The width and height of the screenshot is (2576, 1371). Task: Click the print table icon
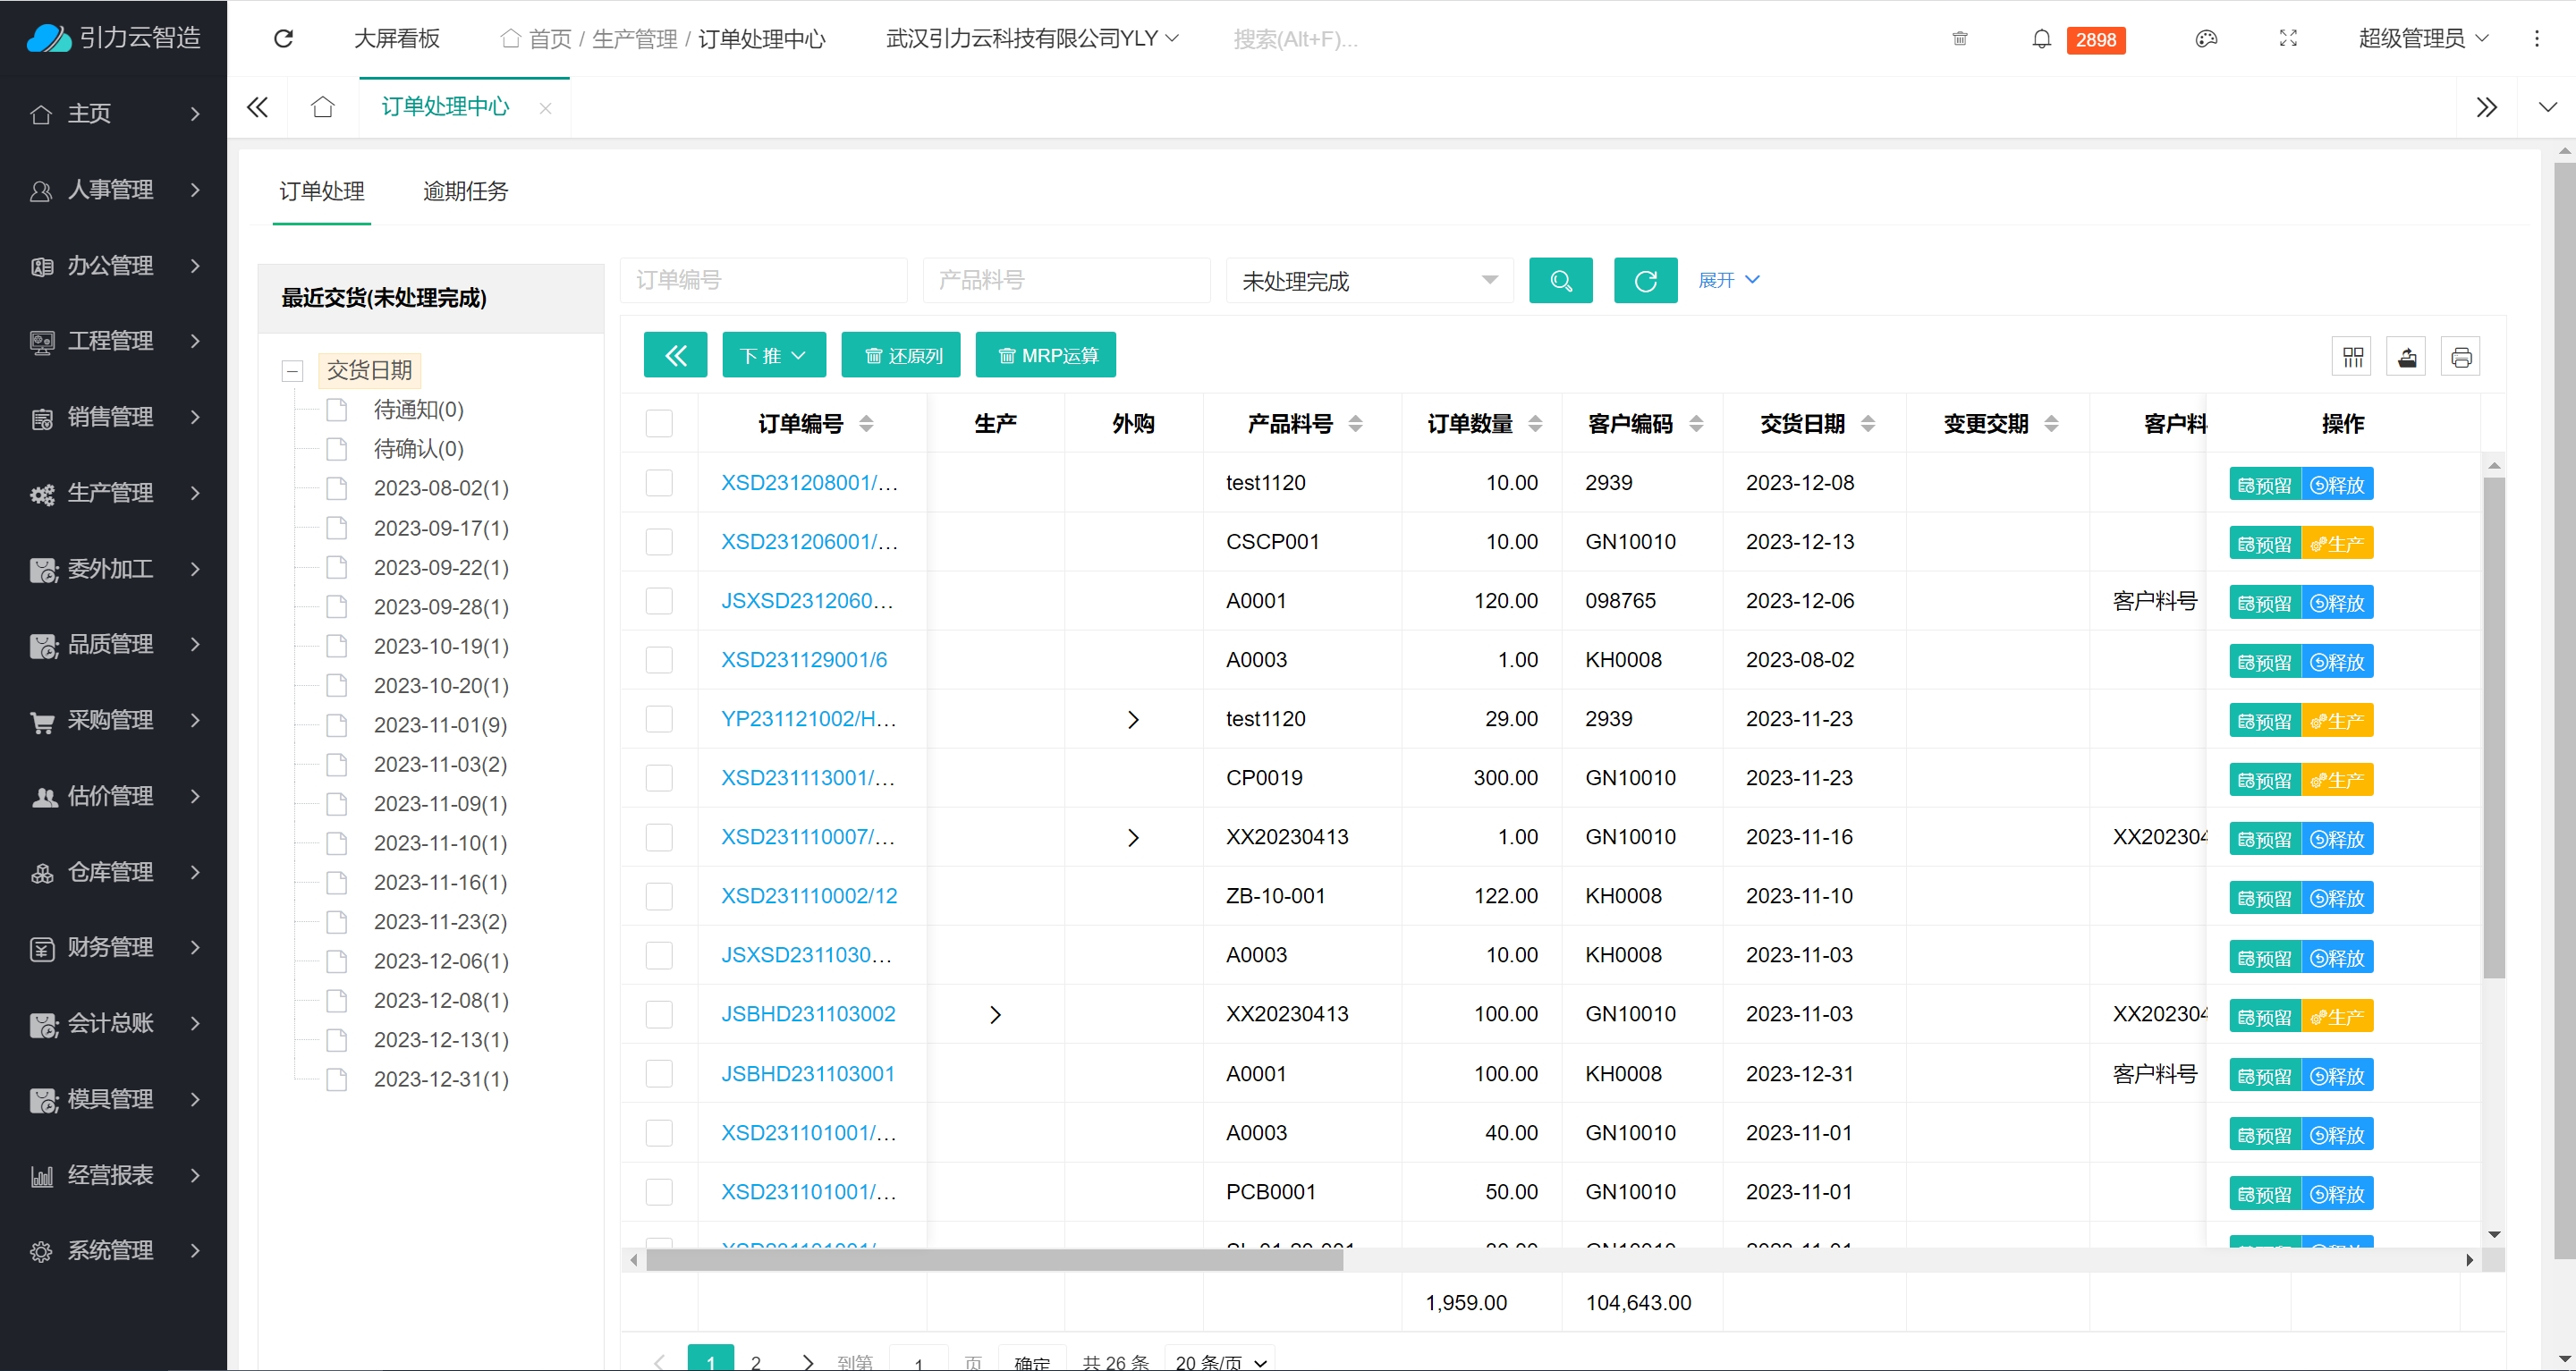(2461, 356)
